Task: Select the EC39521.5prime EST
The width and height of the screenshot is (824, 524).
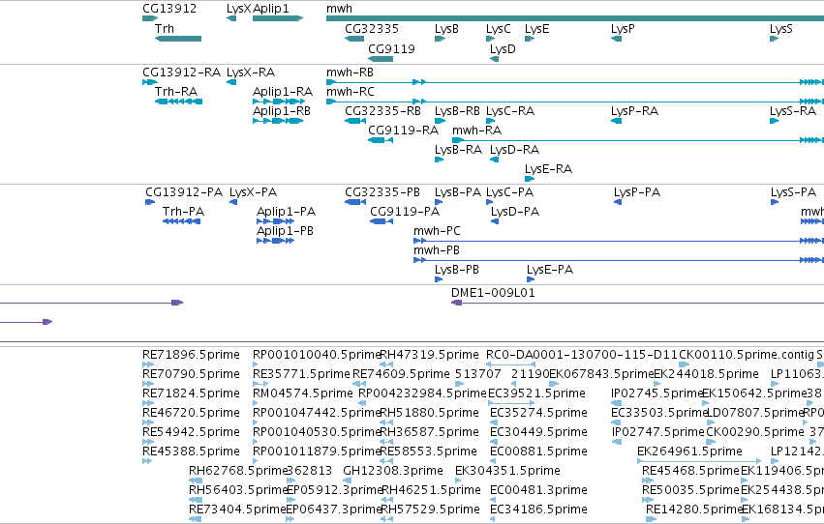Action: 511,403
